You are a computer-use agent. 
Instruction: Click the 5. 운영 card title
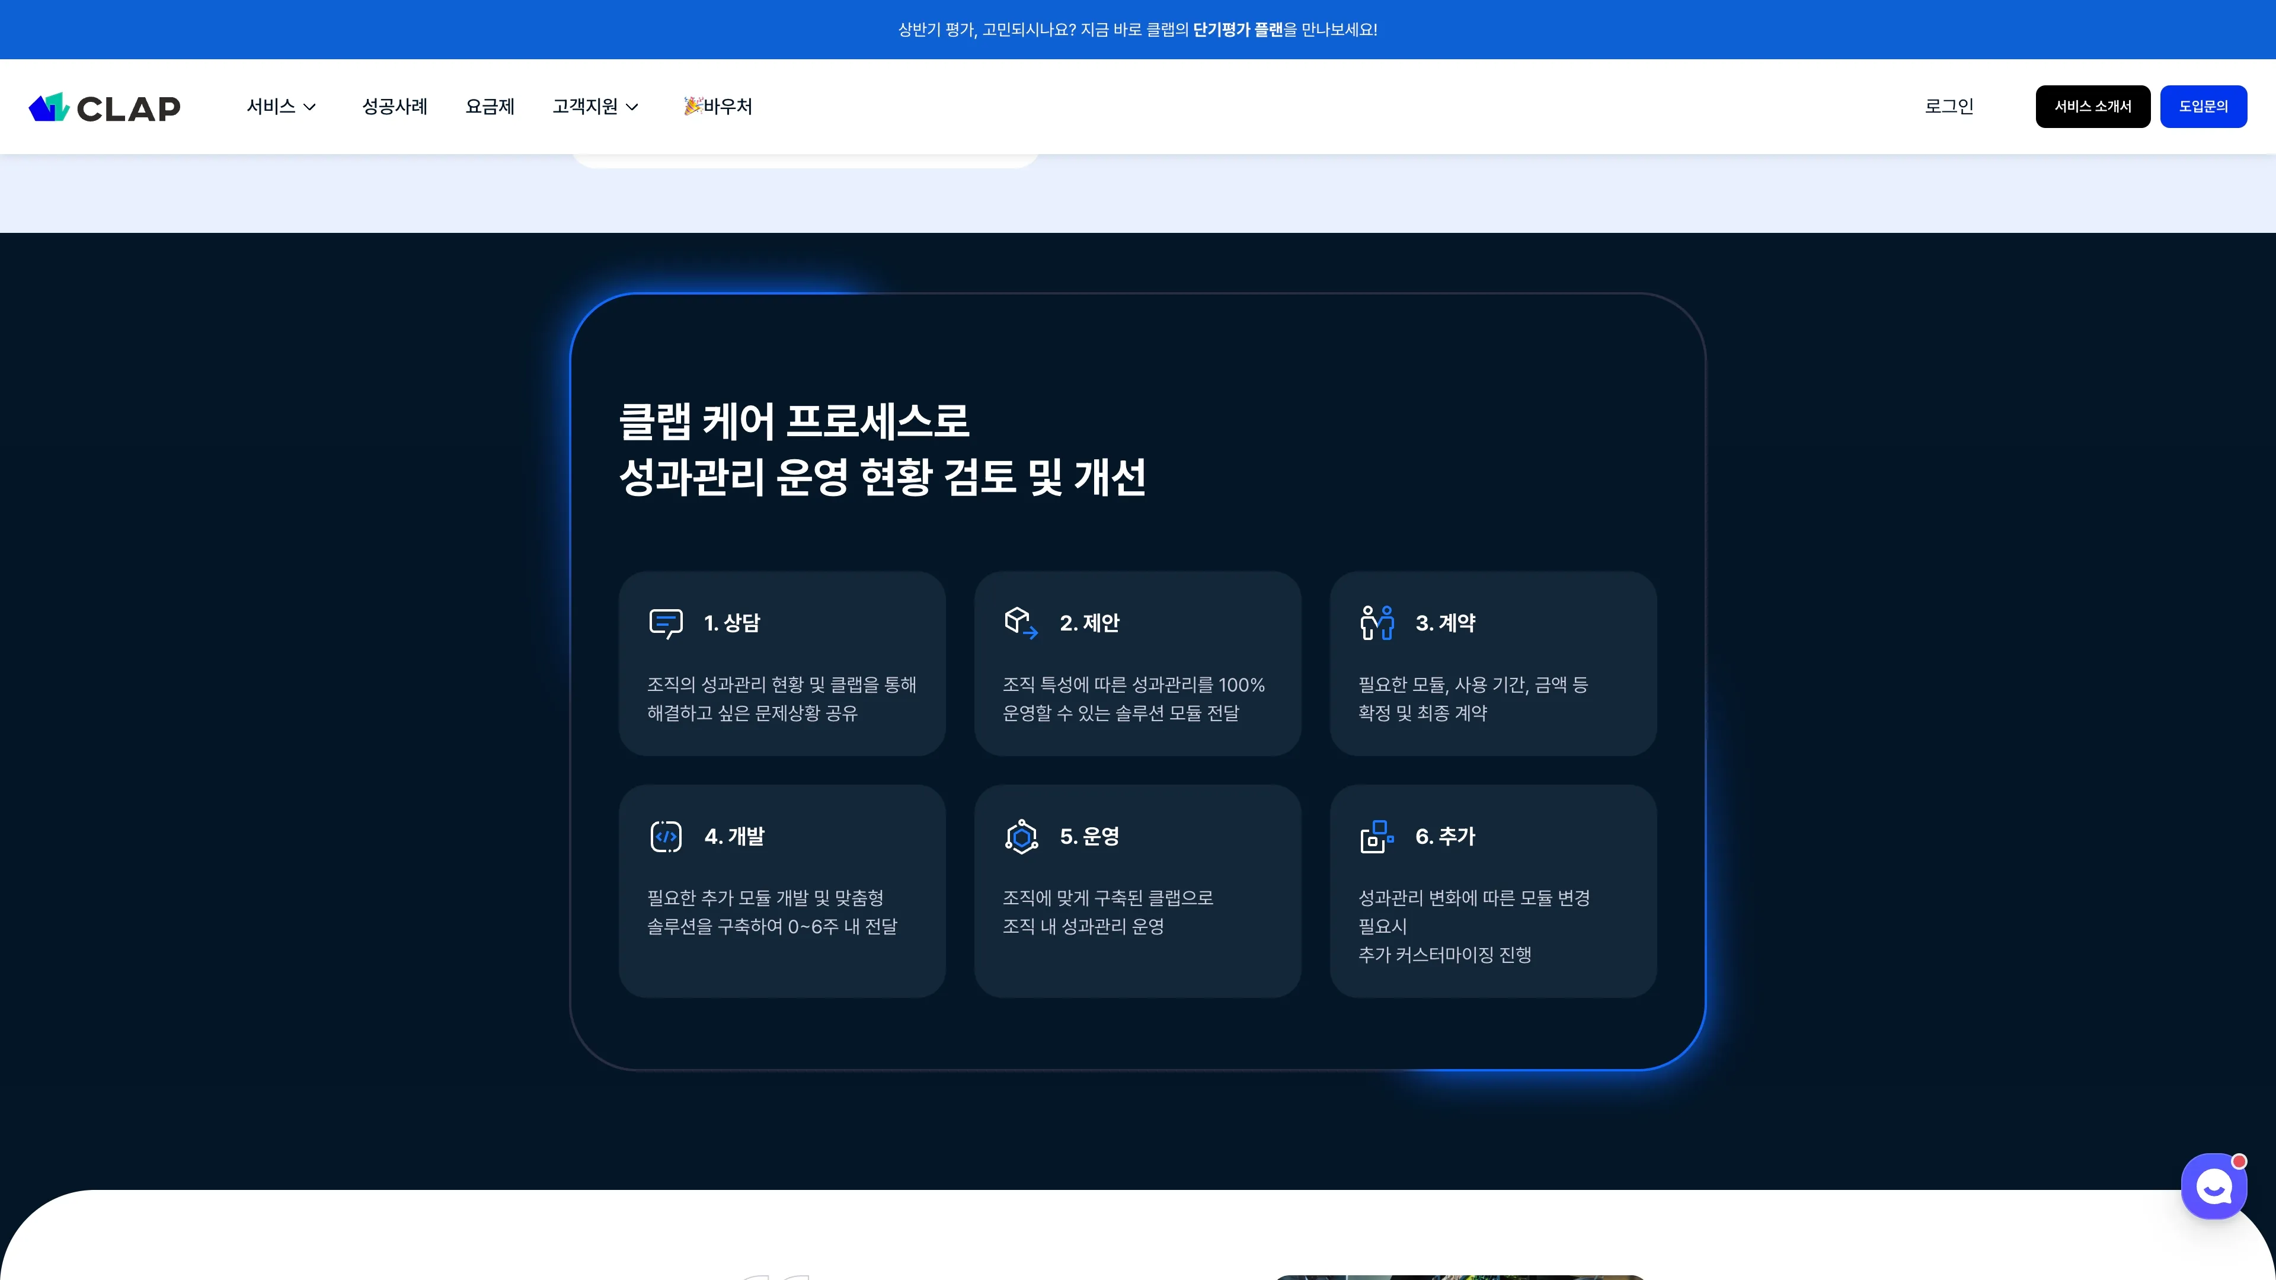(1089, 837)
